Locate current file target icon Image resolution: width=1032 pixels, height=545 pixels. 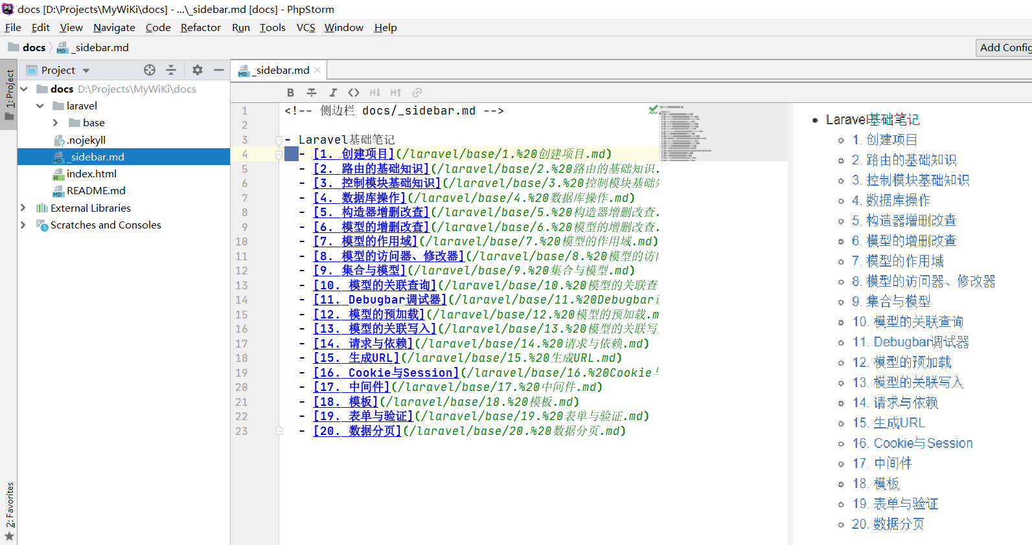[x=150, y=70]
